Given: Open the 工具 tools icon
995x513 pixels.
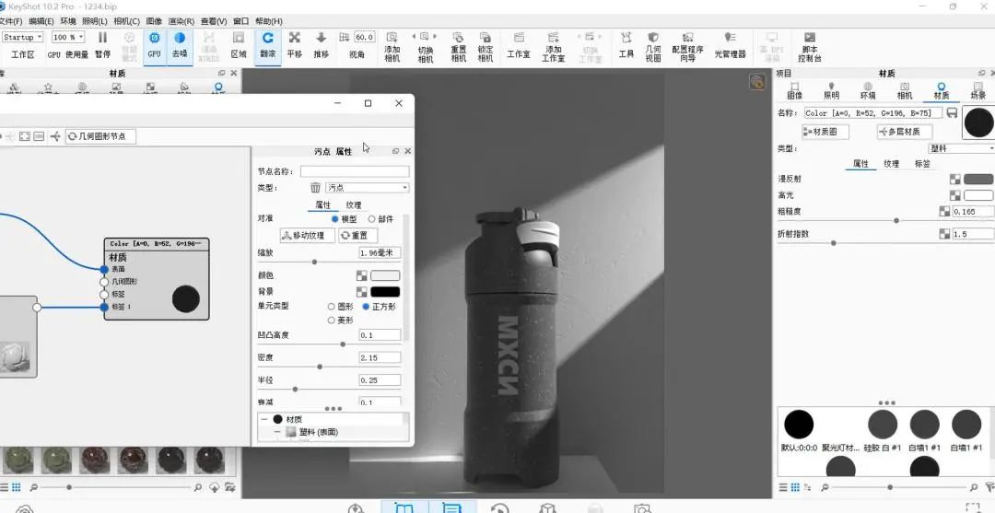Looking at the screenshot, I should (626, 38).
